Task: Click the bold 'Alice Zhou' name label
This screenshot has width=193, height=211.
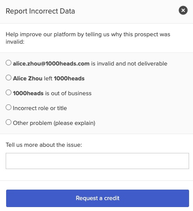Action: coord(28,79)
